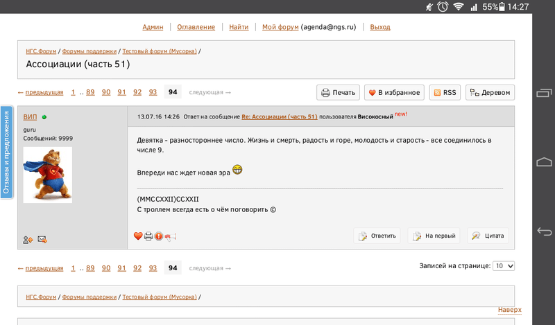
Task: Go to Тестовый форум (Мусорка) top breadcrumb
Action: click(160, 51)
